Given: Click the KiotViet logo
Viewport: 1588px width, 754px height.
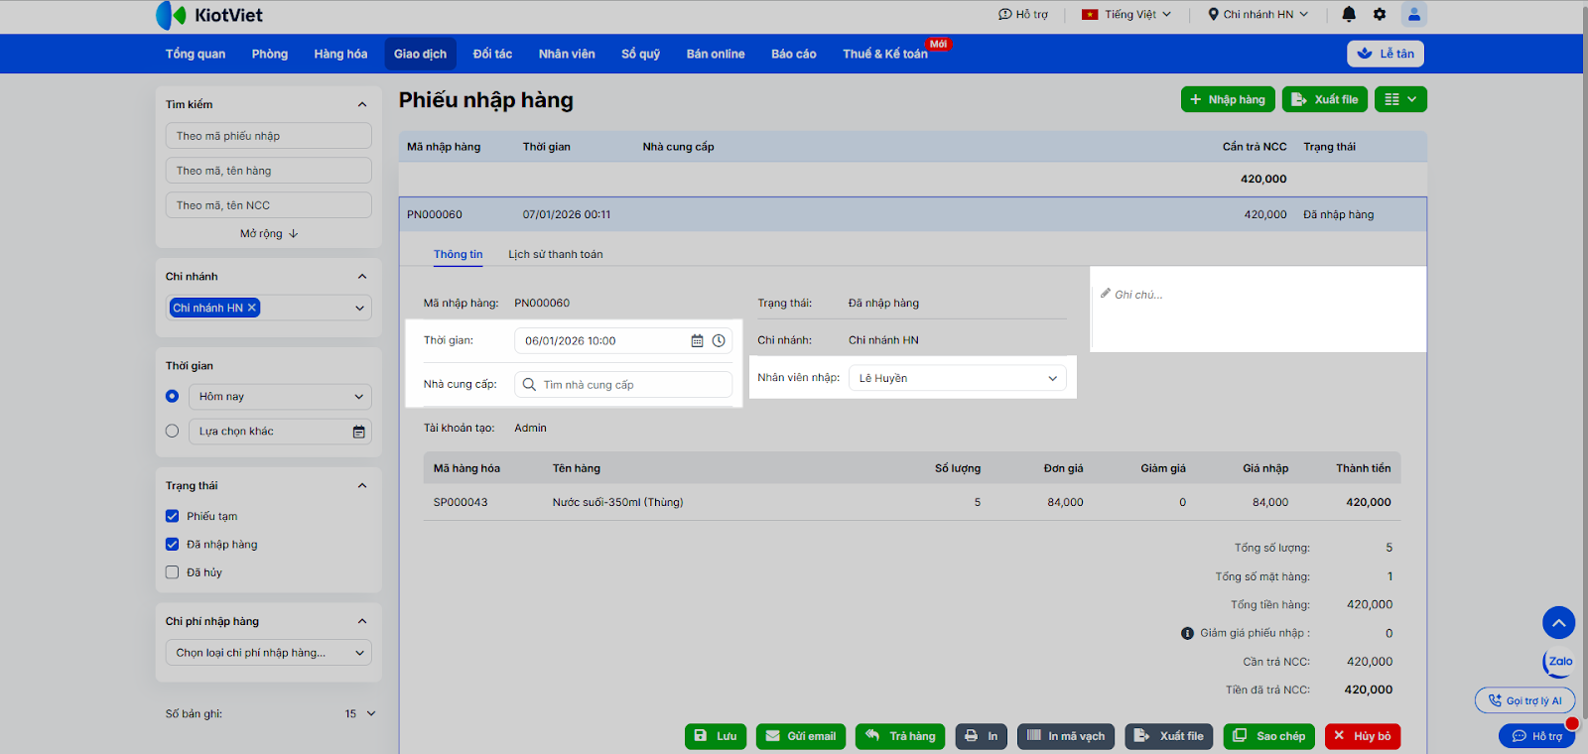Looking at the screenshot, I should (209, 15).
